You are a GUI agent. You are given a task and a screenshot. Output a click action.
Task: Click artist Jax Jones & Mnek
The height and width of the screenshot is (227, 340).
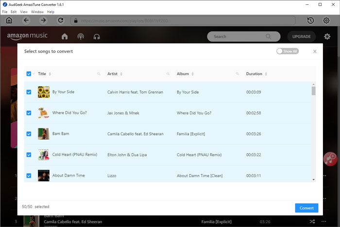[x=123, y=113]
